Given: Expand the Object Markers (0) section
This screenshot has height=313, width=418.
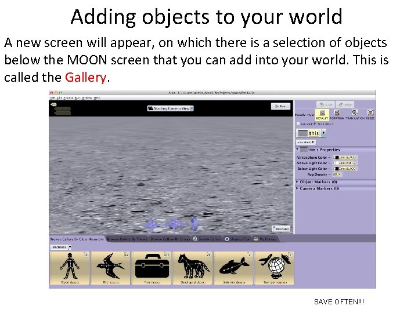Looking at the screenshot, I should click(297, 182).
